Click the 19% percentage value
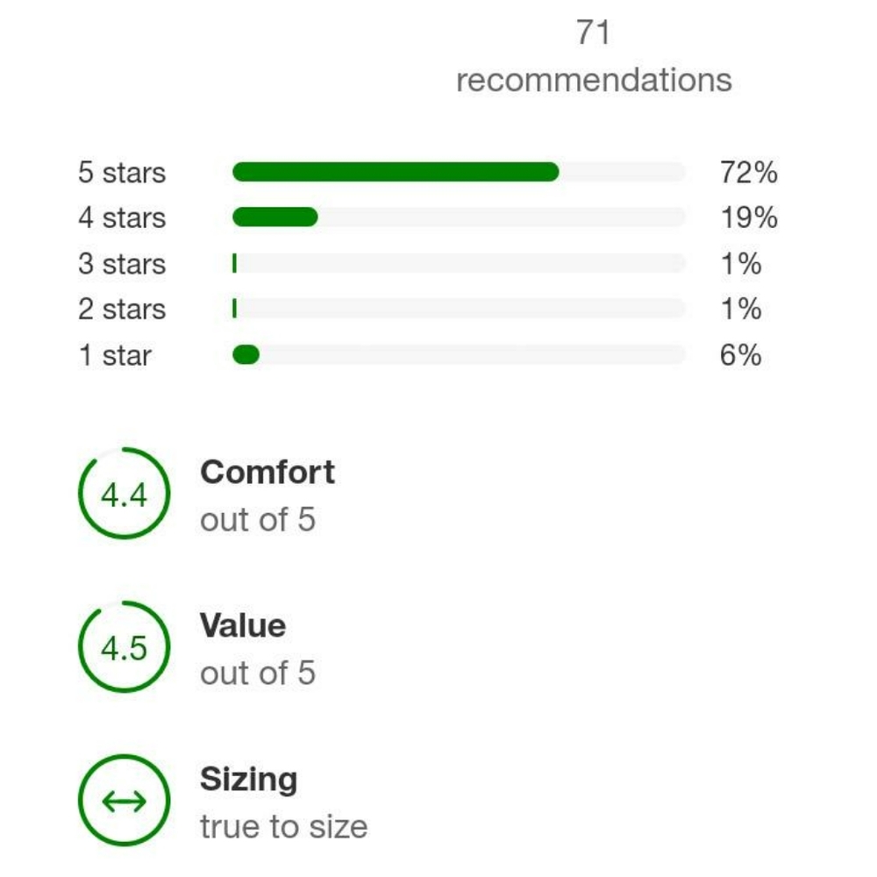Viewport: 877px width, 877px height. pos(748,217)
